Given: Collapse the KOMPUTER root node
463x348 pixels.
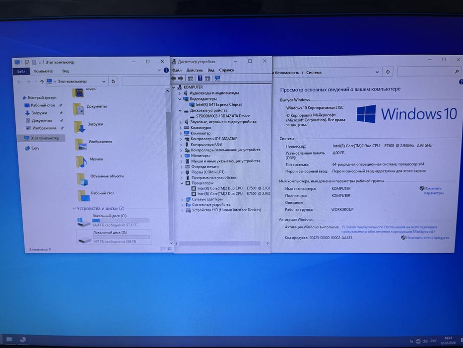Looking at the screenshot, I should [174, 87].
